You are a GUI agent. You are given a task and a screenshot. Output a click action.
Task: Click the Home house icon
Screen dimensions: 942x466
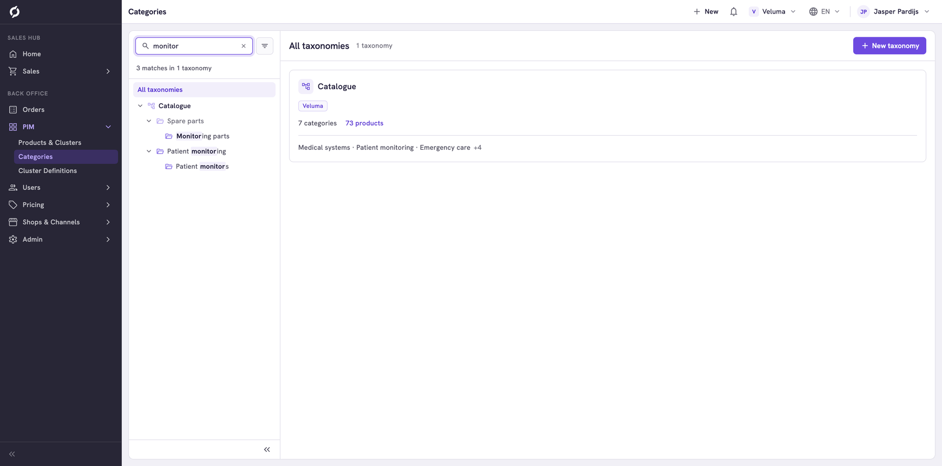(x=13, y=54)
